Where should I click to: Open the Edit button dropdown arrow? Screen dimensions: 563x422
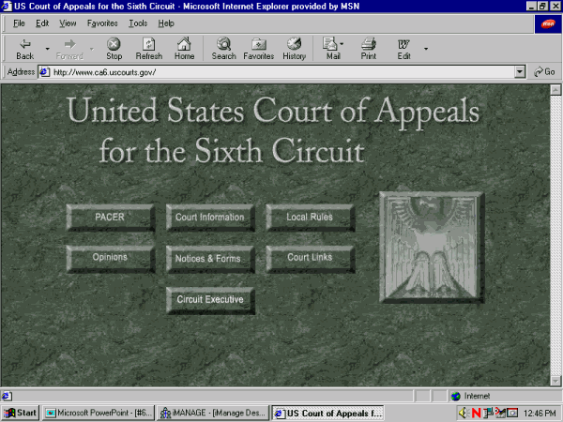426,49
